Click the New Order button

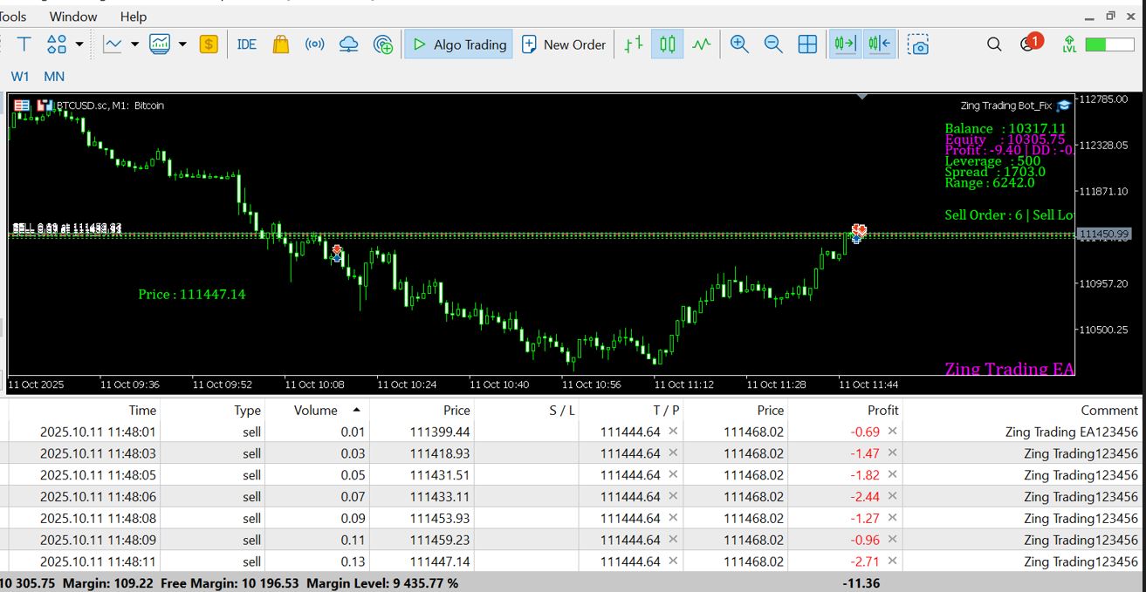pyautogui.click(x=564, y=44)
